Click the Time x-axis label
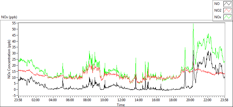 point(121,105)
